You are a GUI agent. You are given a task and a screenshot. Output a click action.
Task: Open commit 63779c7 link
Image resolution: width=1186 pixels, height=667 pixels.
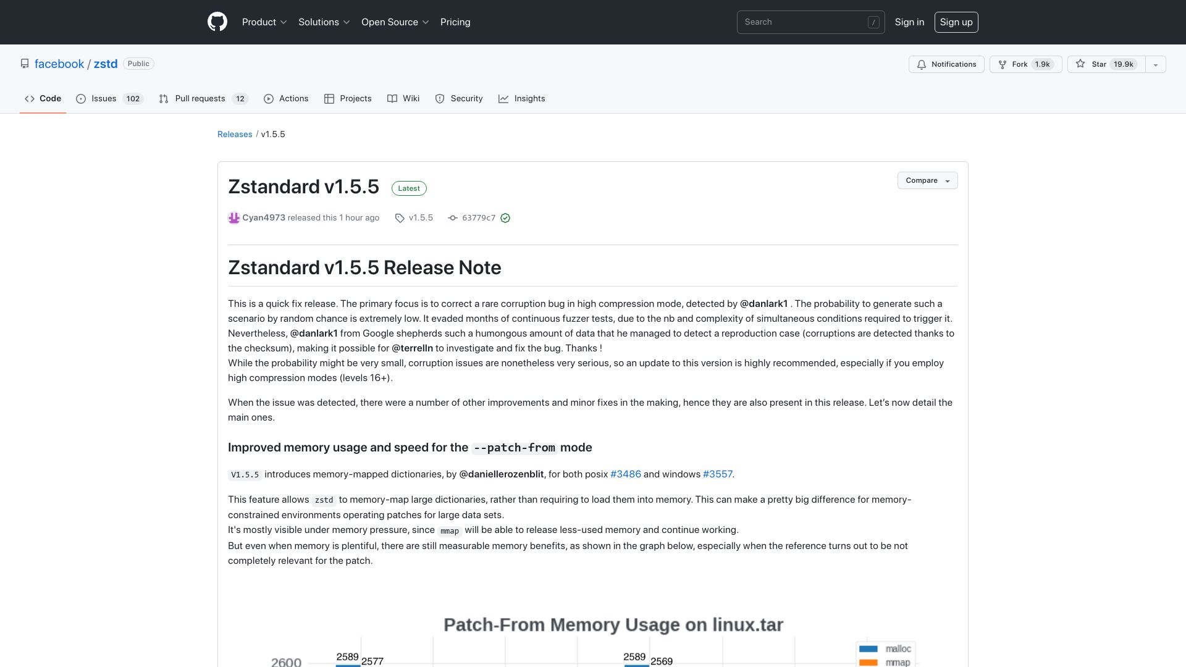pyautogui.click(x=479, y=218)
